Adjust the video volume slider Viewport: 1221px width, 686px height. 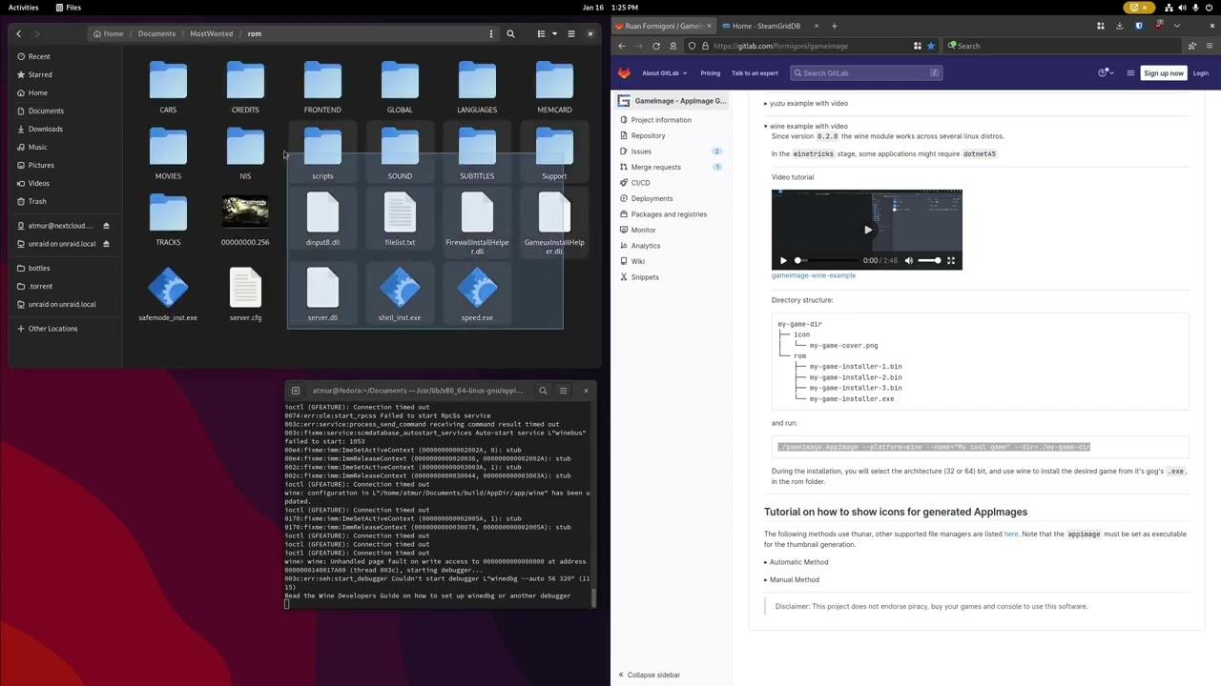click(x=929, y=260)
